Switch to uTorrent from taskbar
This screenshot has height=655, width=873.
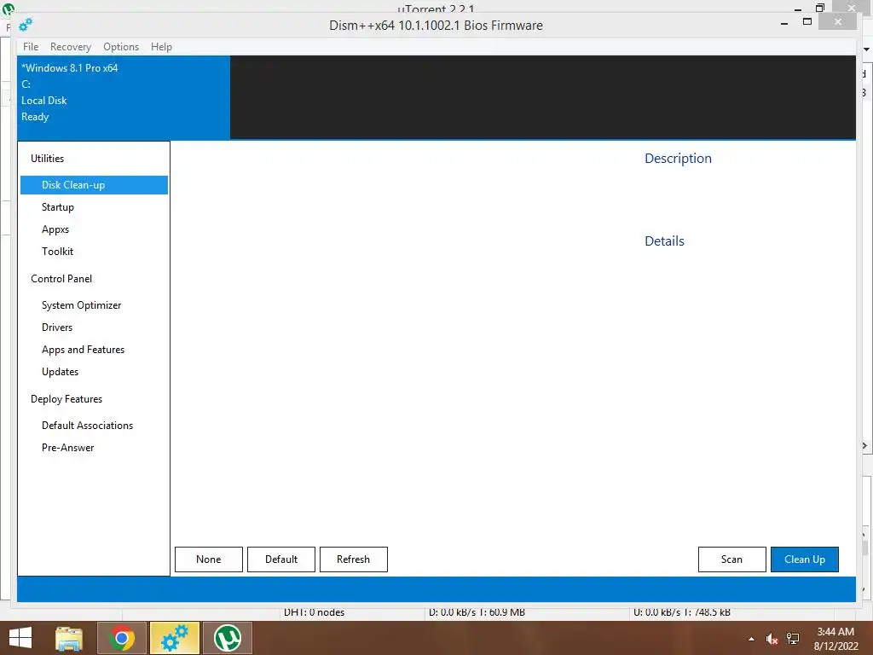(228, 638)
